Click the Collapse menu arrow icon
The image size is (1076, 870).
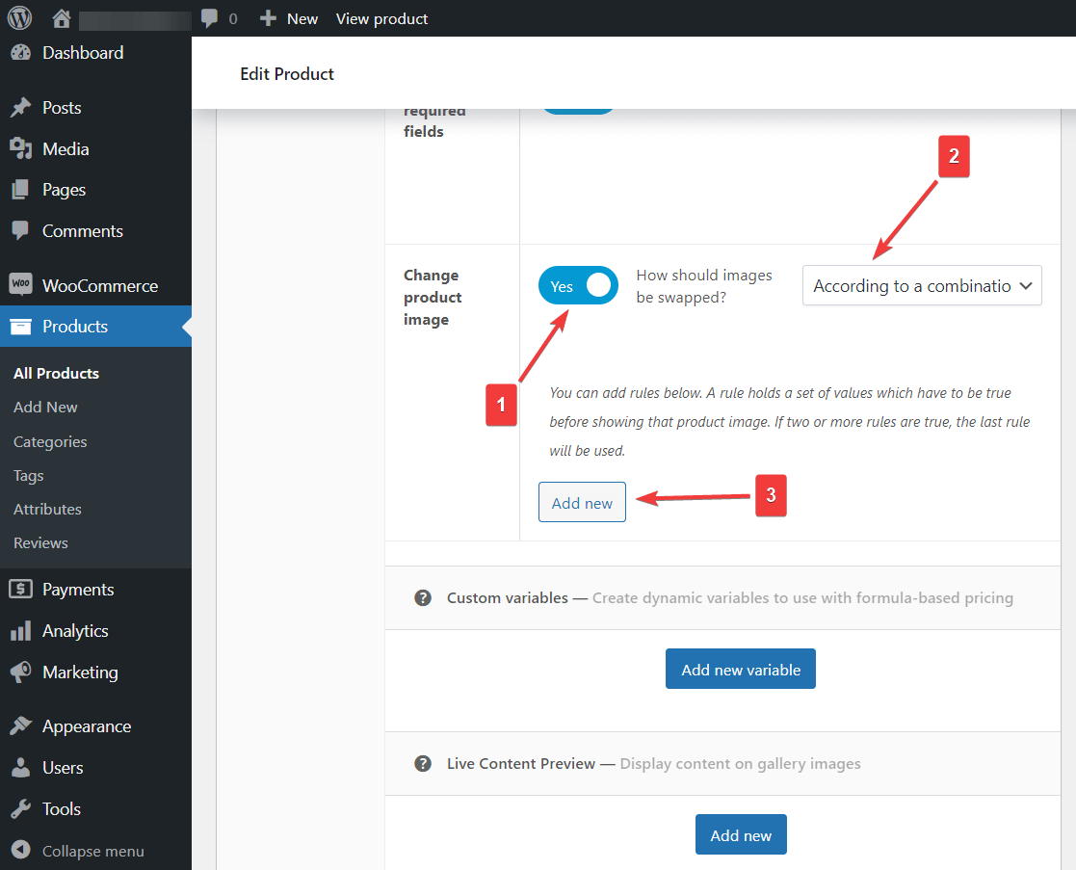tap(20, 850)
